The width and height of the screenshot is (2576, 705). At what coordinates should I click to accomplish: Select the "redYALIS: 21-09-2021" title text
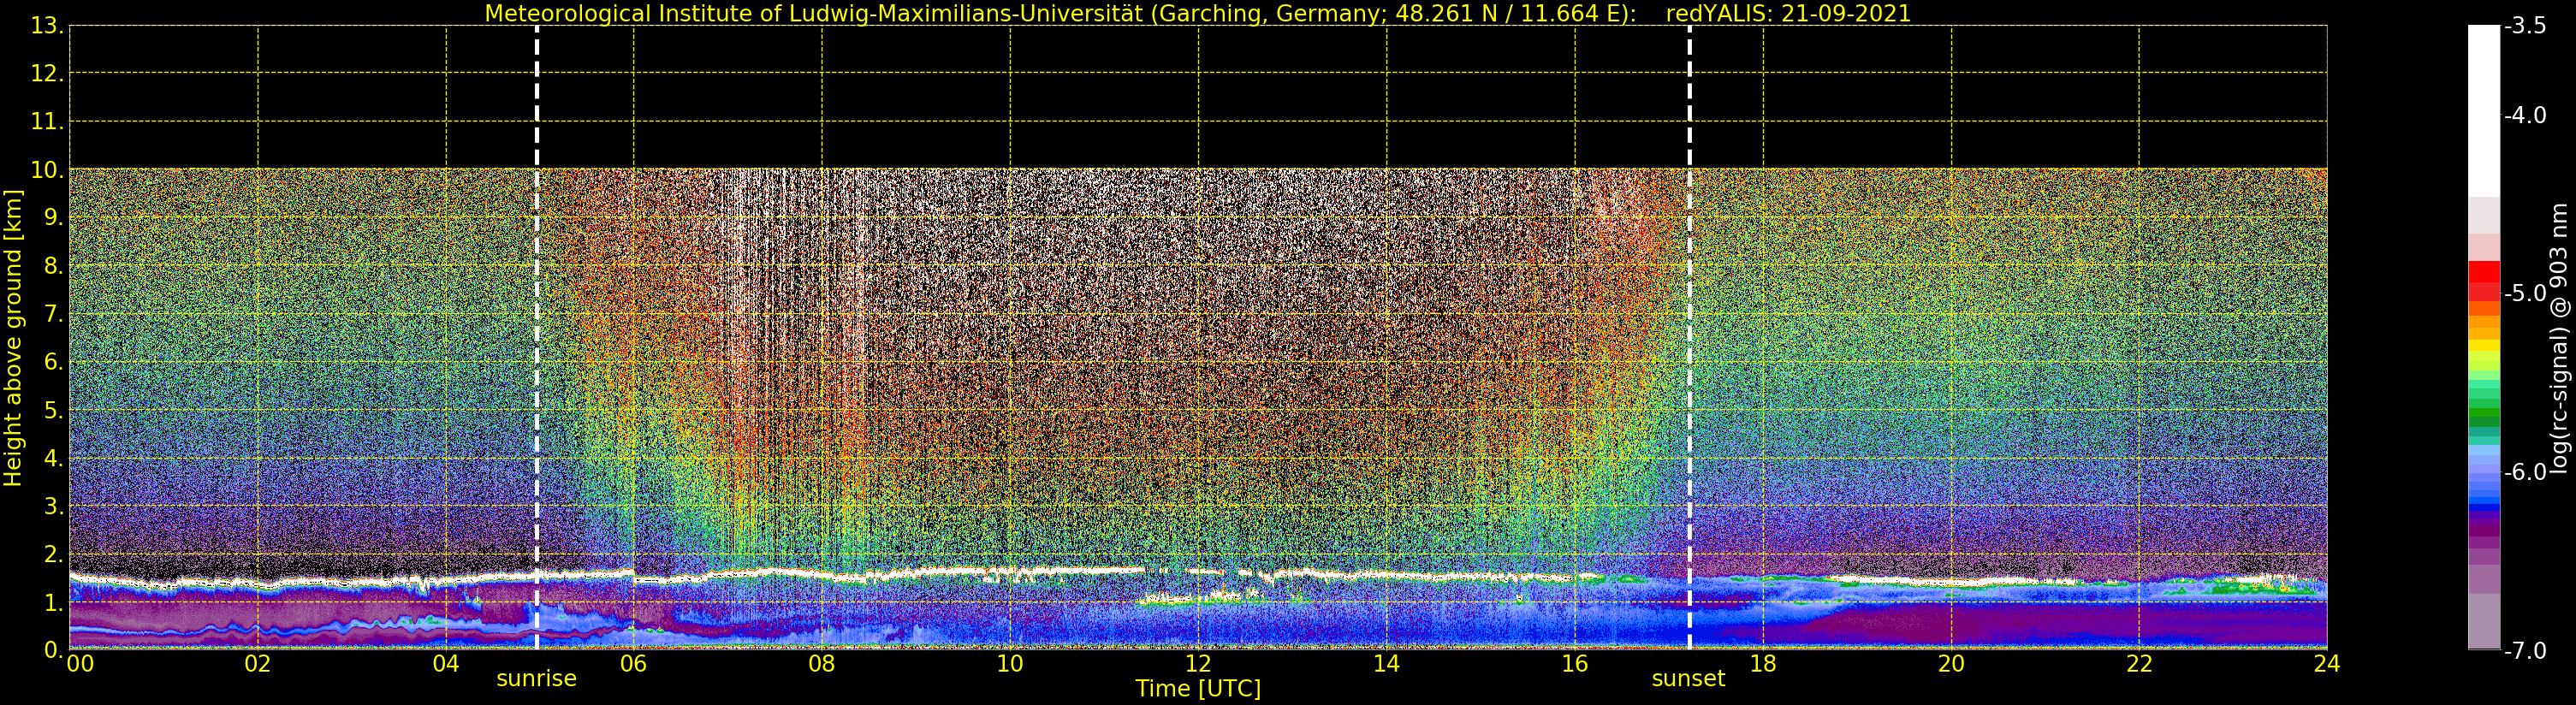pos(1788,14)
